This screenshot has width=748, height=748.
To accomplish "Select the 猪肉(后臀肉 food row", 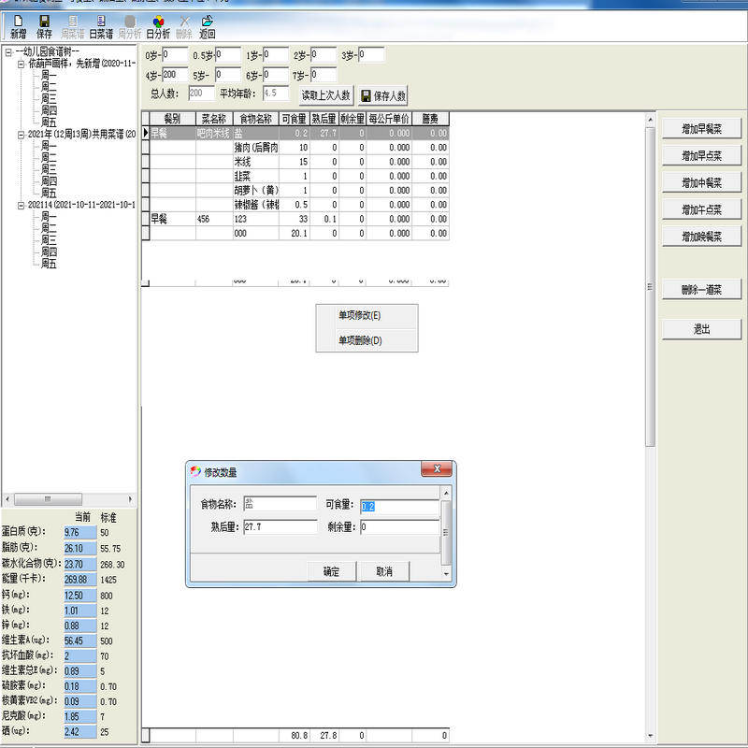I will tap(295, 148).
